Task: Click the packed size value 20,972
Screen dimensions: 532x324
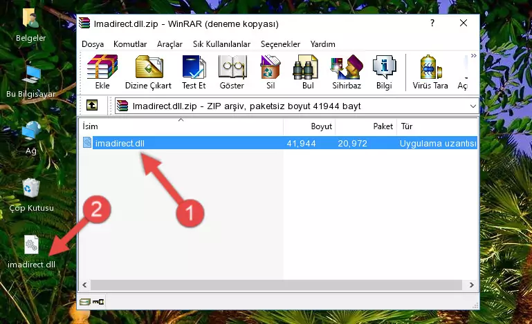Action: (353, 144)
